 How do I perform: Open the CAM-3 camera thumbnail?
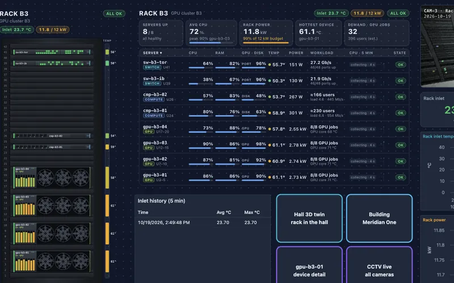coord(437,46)
